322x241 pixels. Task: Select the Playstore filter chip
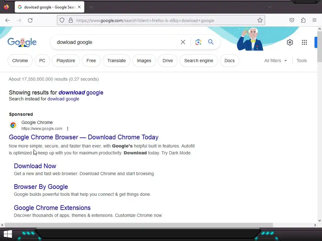(66, 61)
